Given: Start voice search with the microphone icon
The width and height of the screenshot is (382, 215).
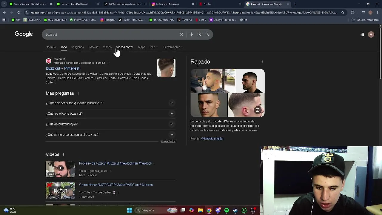Looking at the screenshot, I should click(191, 34).
